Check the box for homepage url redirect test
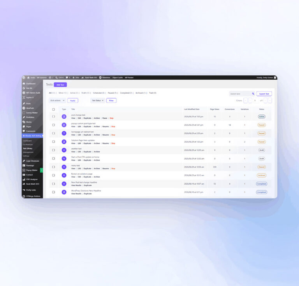The width and height of the screenshot is (299, 286). coord(54,133)
